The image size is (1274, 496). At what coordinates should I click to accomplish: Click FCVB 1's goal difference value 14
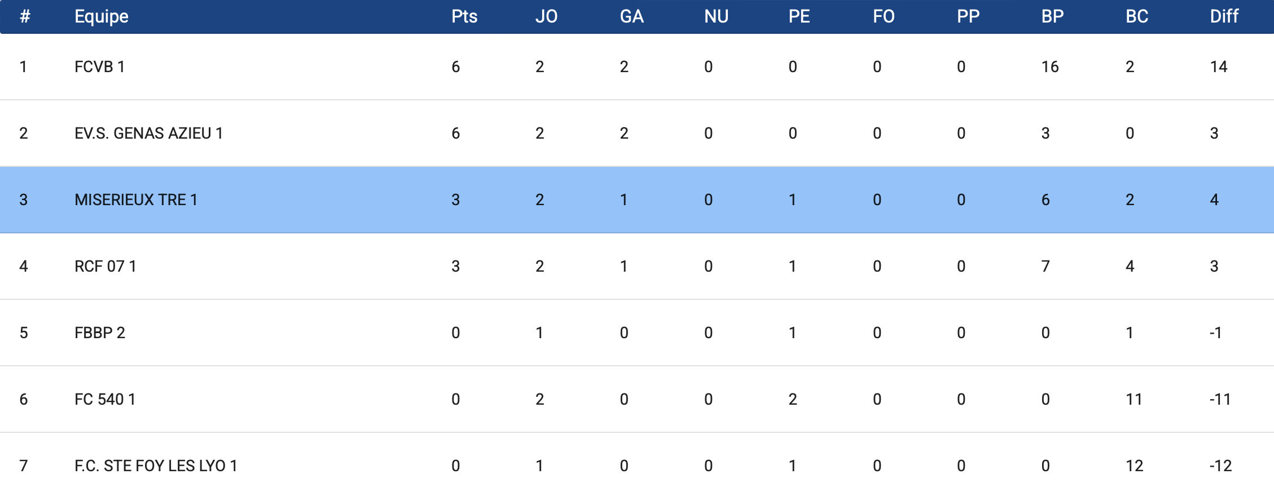click(x=1219, y=67)
